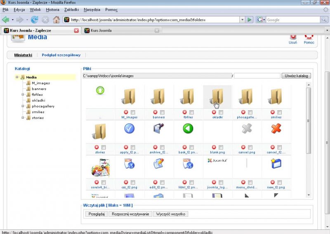Viewport: 330px width, 234px height.
Task: Click the apply_f2.png checkmark thumbnail
Action: 129,129
